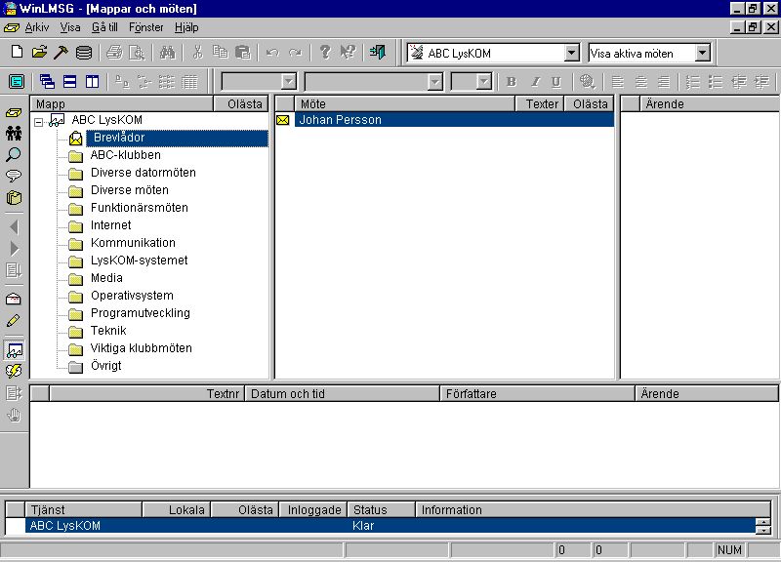Click the database cylinder toolbar icon
Screen dimensions: 781x562
[x=84, y=53]
